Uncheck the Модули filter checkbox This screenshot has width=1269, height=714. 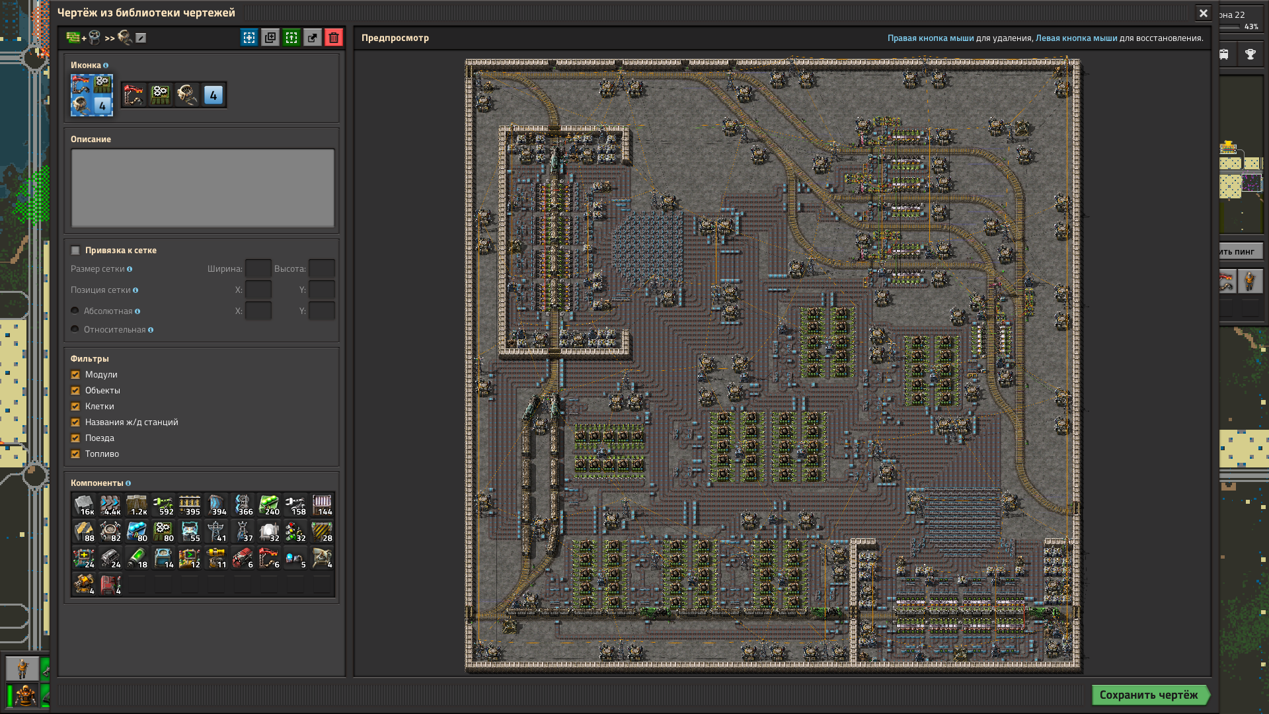click(75, 375)
